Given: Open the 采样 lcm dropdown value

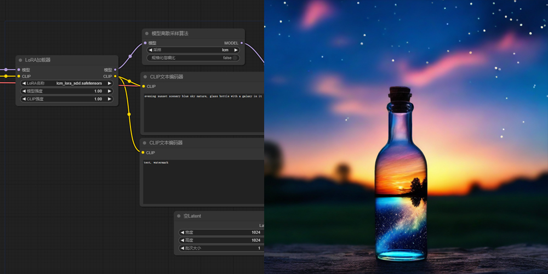Looking at the screenshot, I should point(225,50).
